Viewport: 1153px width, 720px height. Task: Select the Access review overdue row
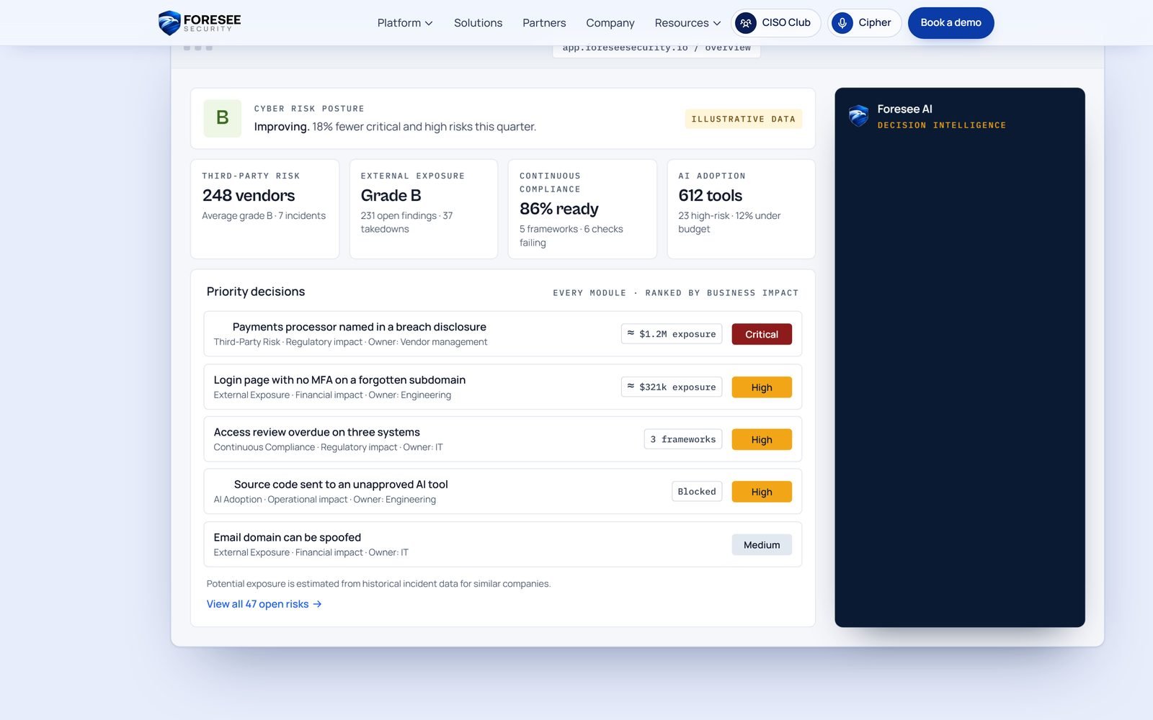(x=502, y=439)
